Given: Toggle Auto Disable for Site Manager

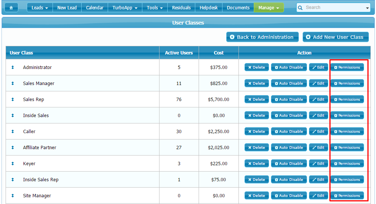Looking at the screenshot, I should point(289,196).
